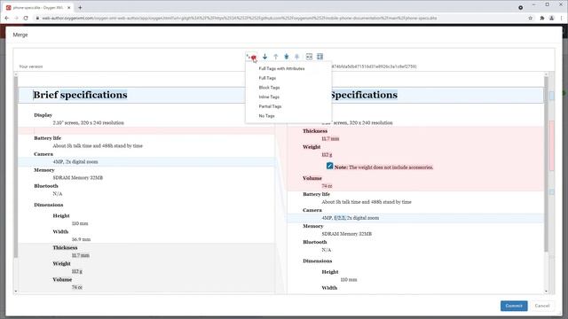This screenshot has width=568, height=319.
Task: Go to previous change arrow
Action: [x=276, y=57]
